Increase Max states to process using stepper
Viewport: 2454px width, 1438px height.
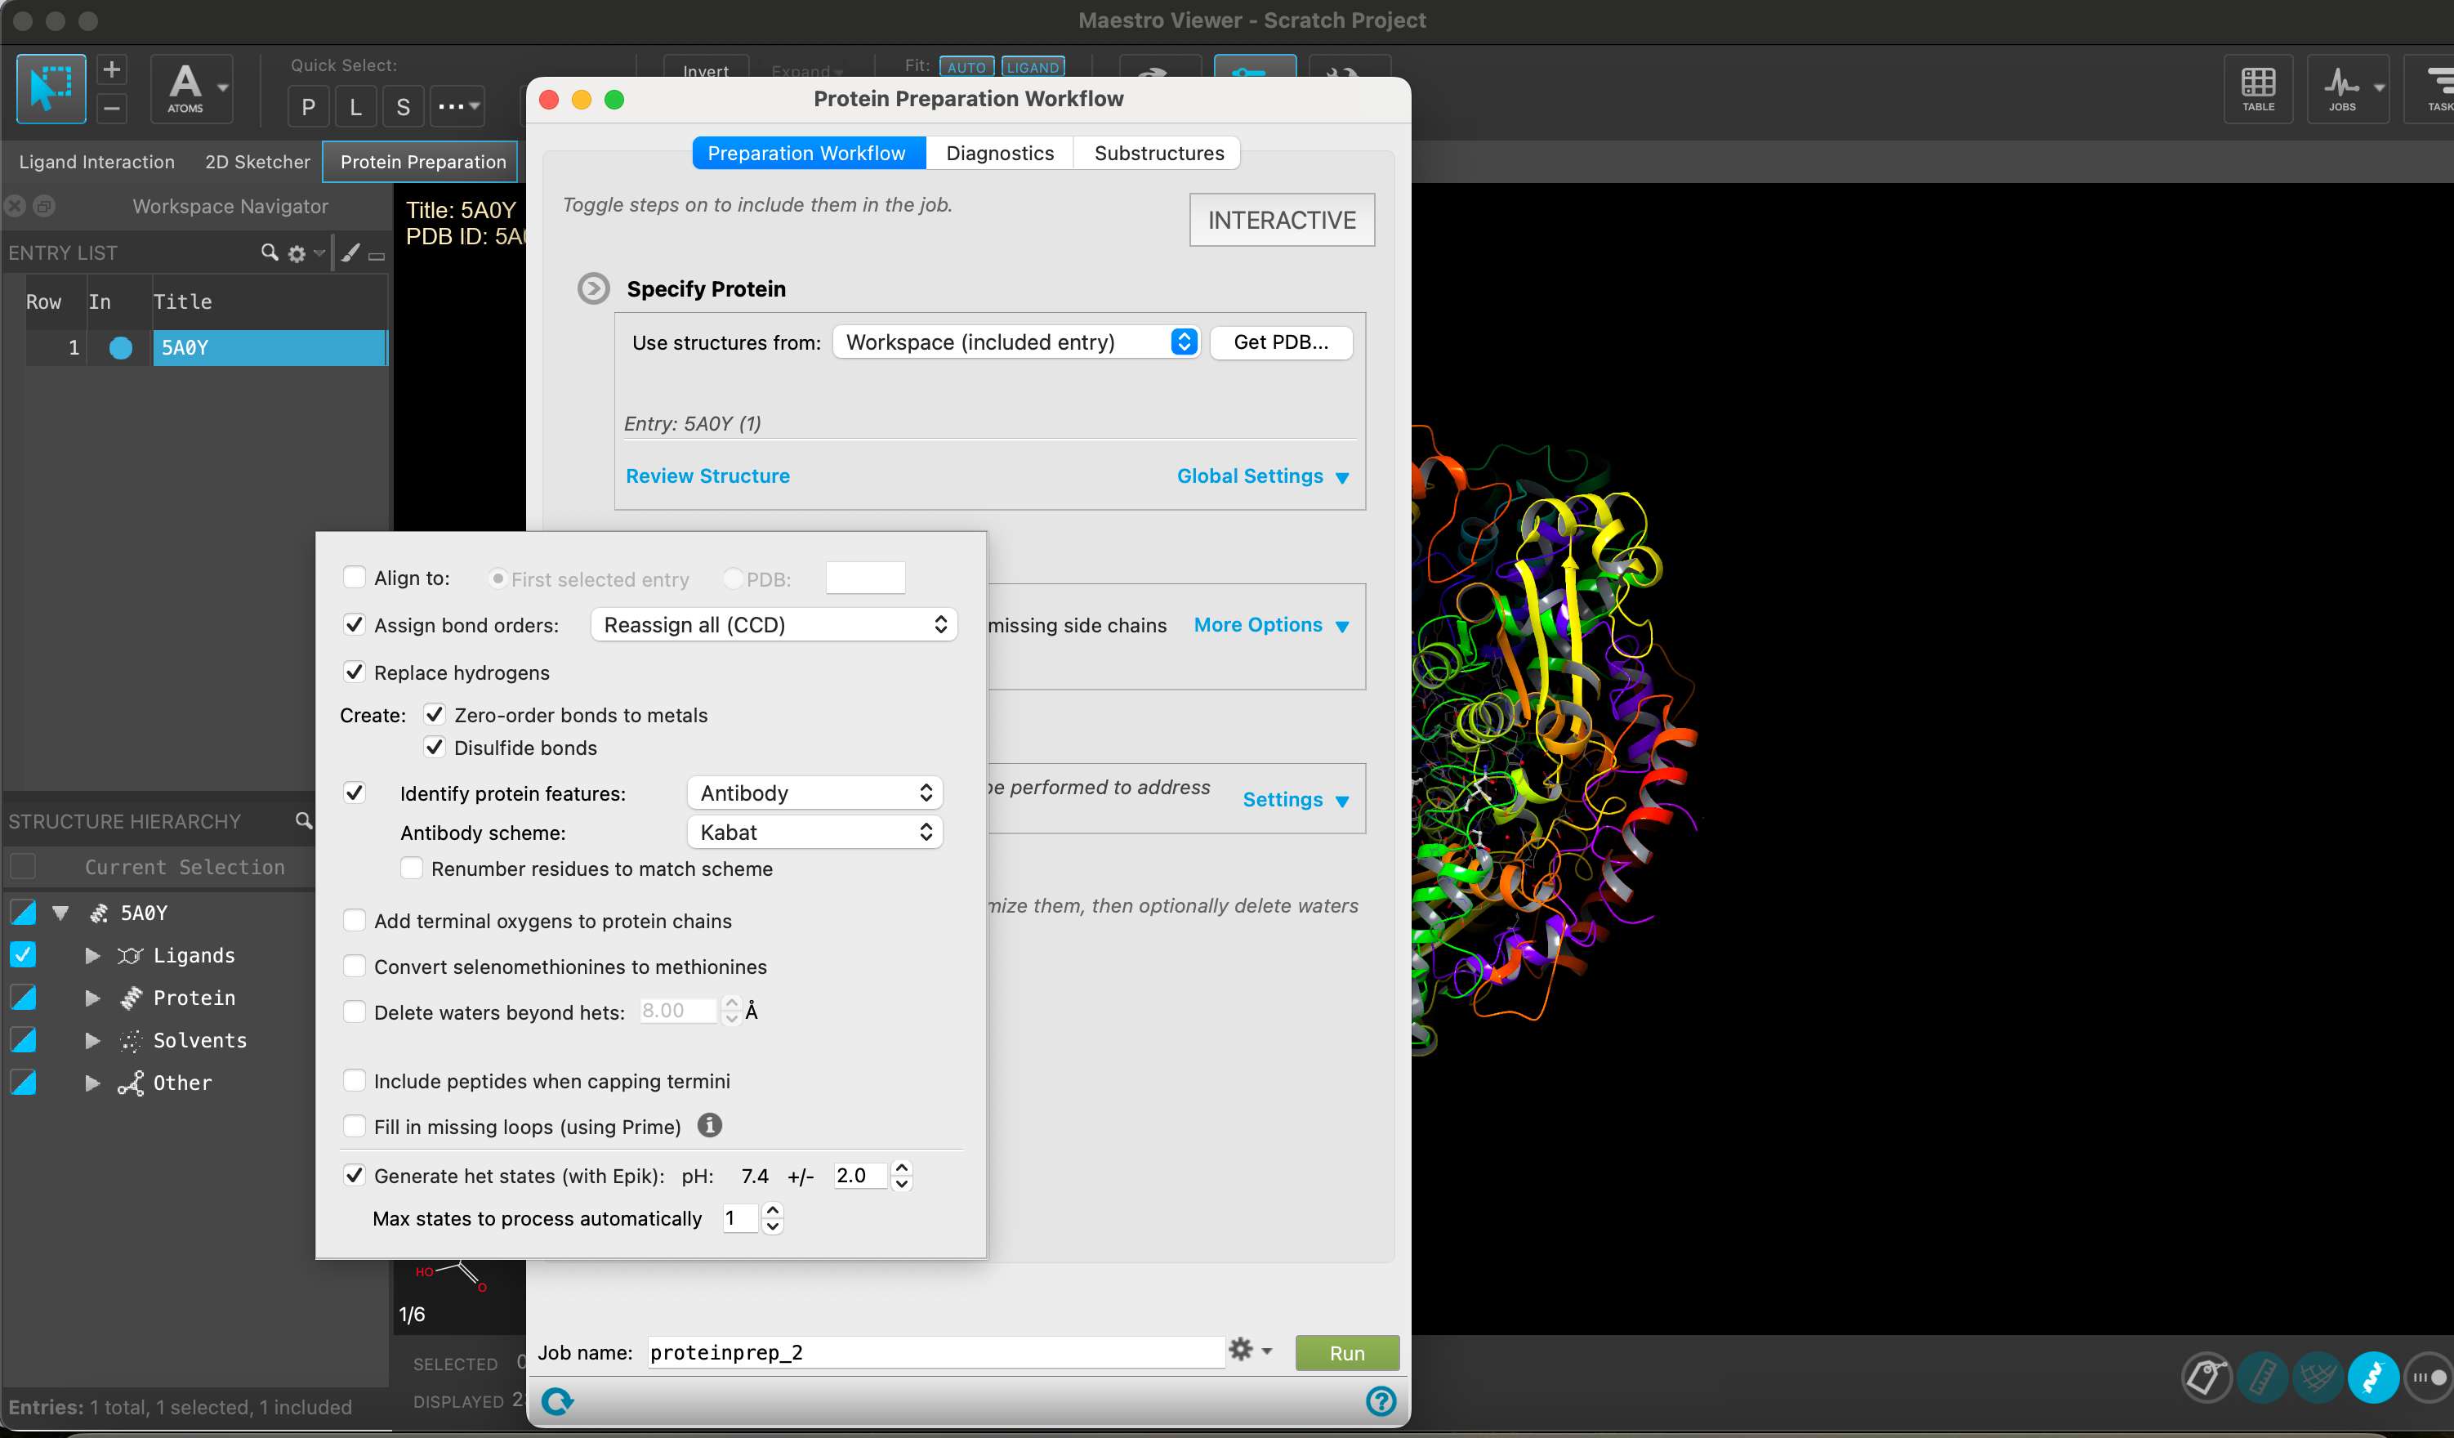tap(771, 1212)
